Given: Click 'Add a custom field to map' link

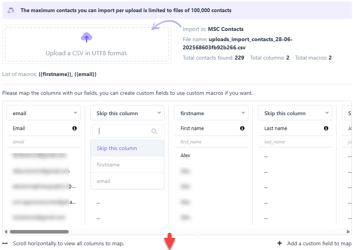Looking at the screenshot, I should [x=319, y=243].
